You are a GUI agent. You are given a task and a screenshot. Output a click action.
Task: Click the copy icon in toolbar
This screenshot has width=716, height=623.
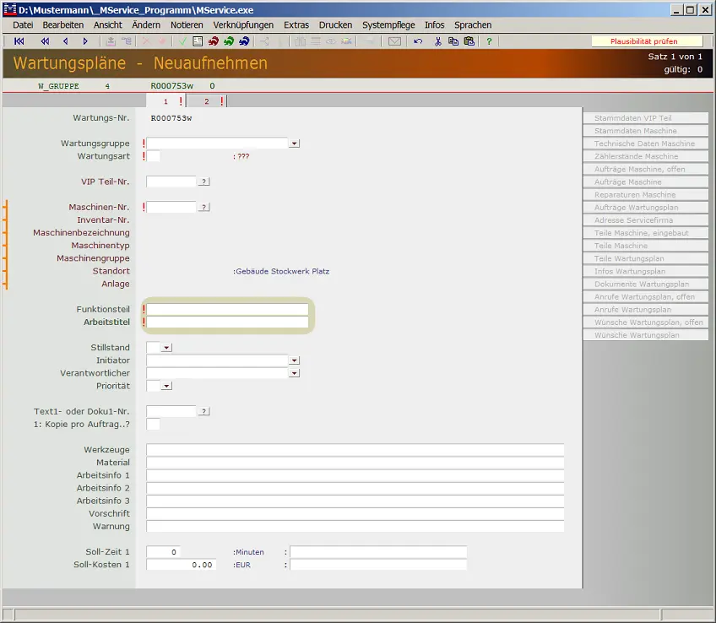453,41
